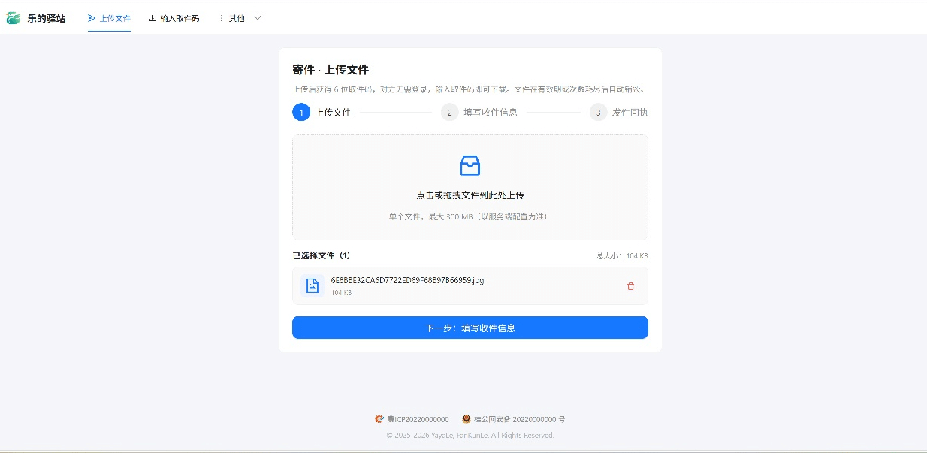Screen dimensions: 927x453
Task: Click the 寄件 · 上传文件 heading
Action: (x=331, y=70)
